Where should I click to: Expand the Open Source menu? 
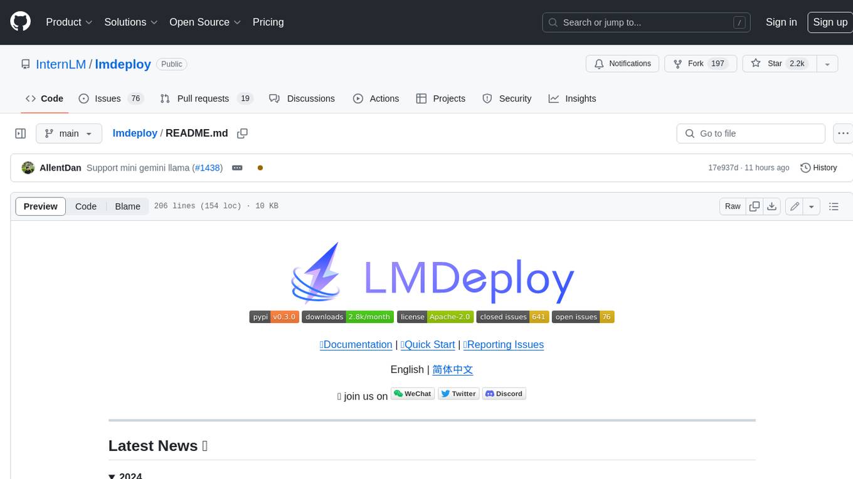(x=205, y=22)
